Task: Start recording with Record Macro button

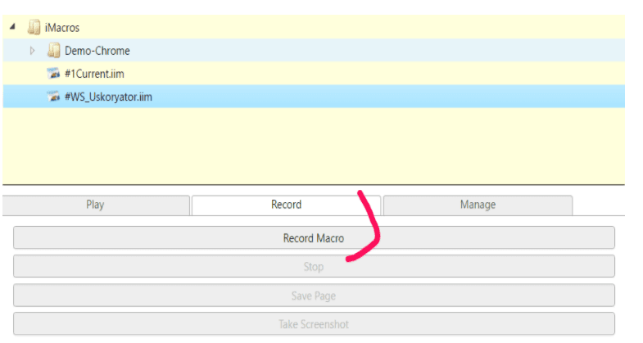Action: tap(314, 237)
